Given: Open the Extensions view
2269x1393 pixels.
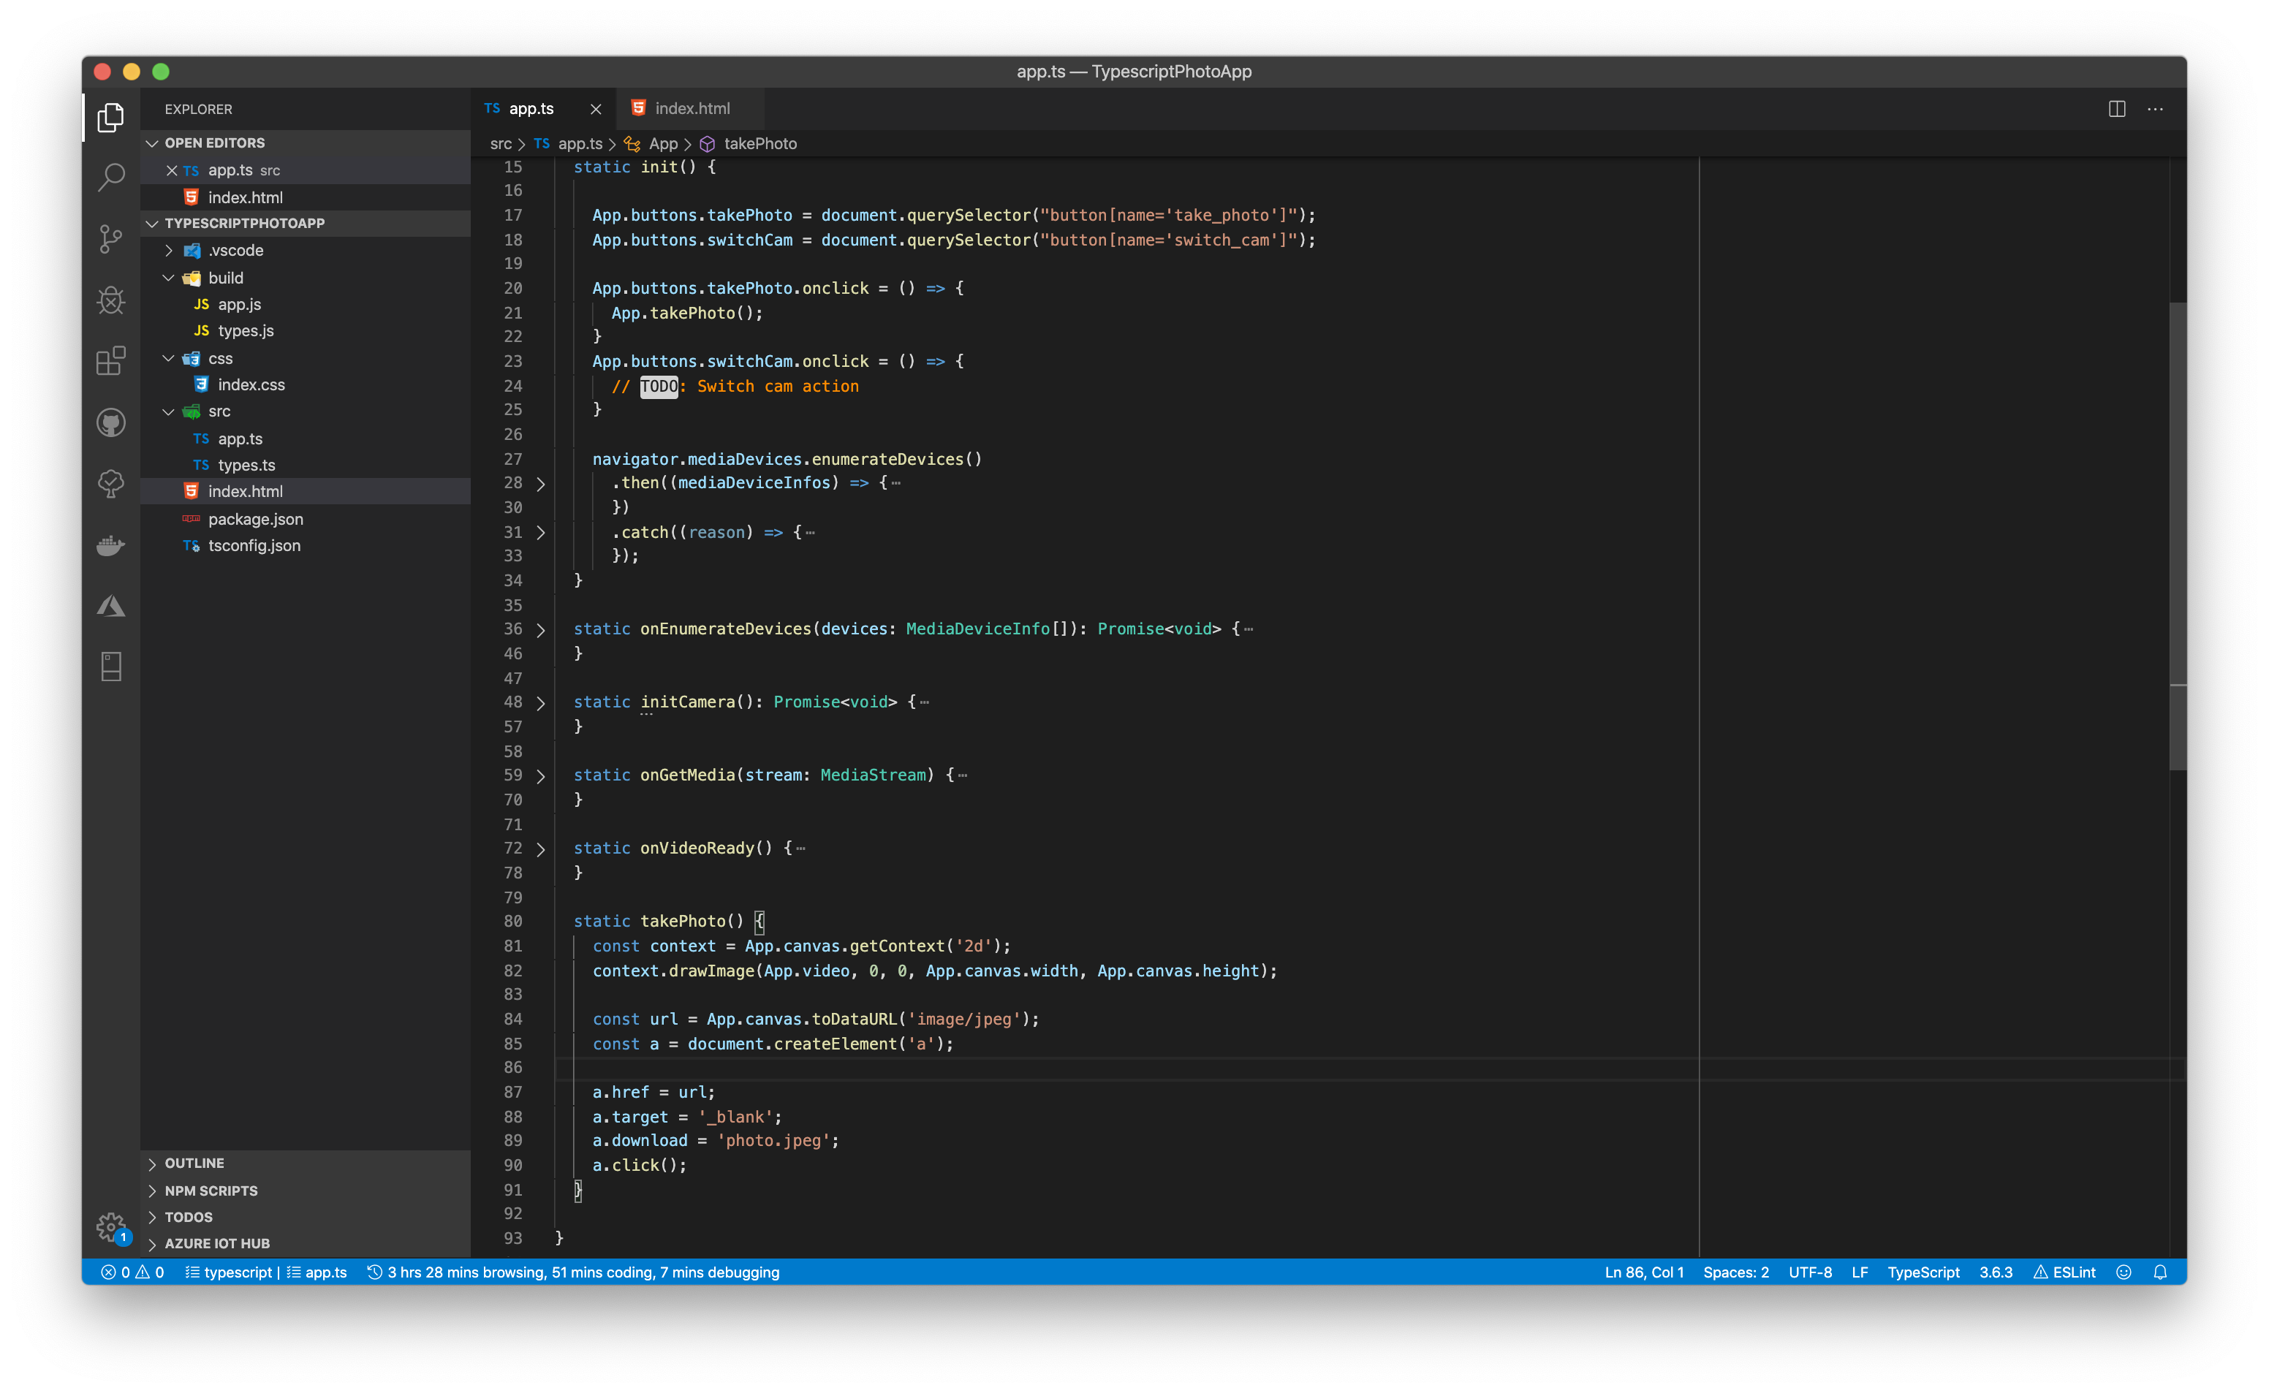Looking at the screenshot, I should [x=110, y=361].
